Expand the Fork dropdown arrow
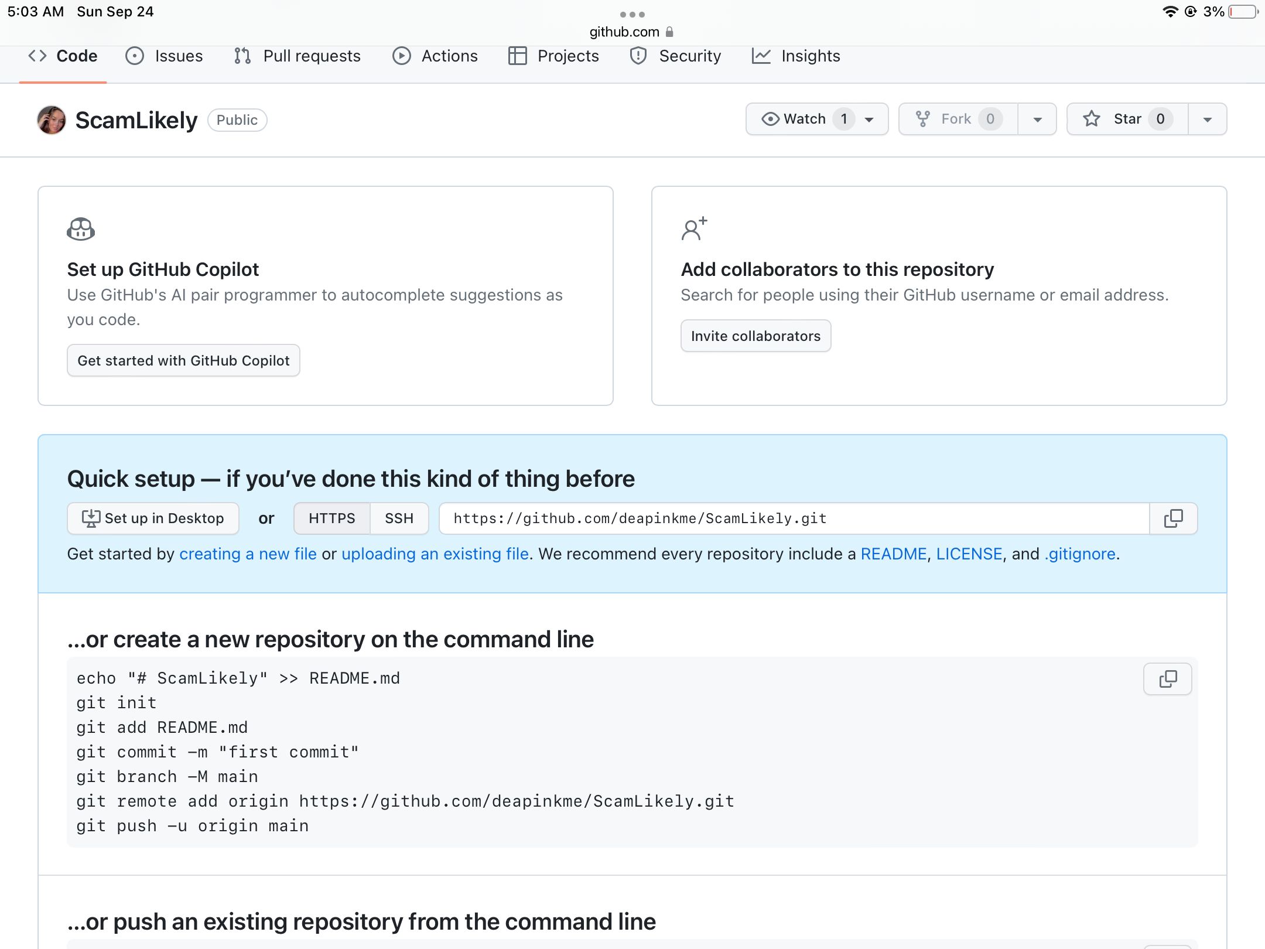The height and width of the screenshot is (949, 1265). coord(1037,119)
